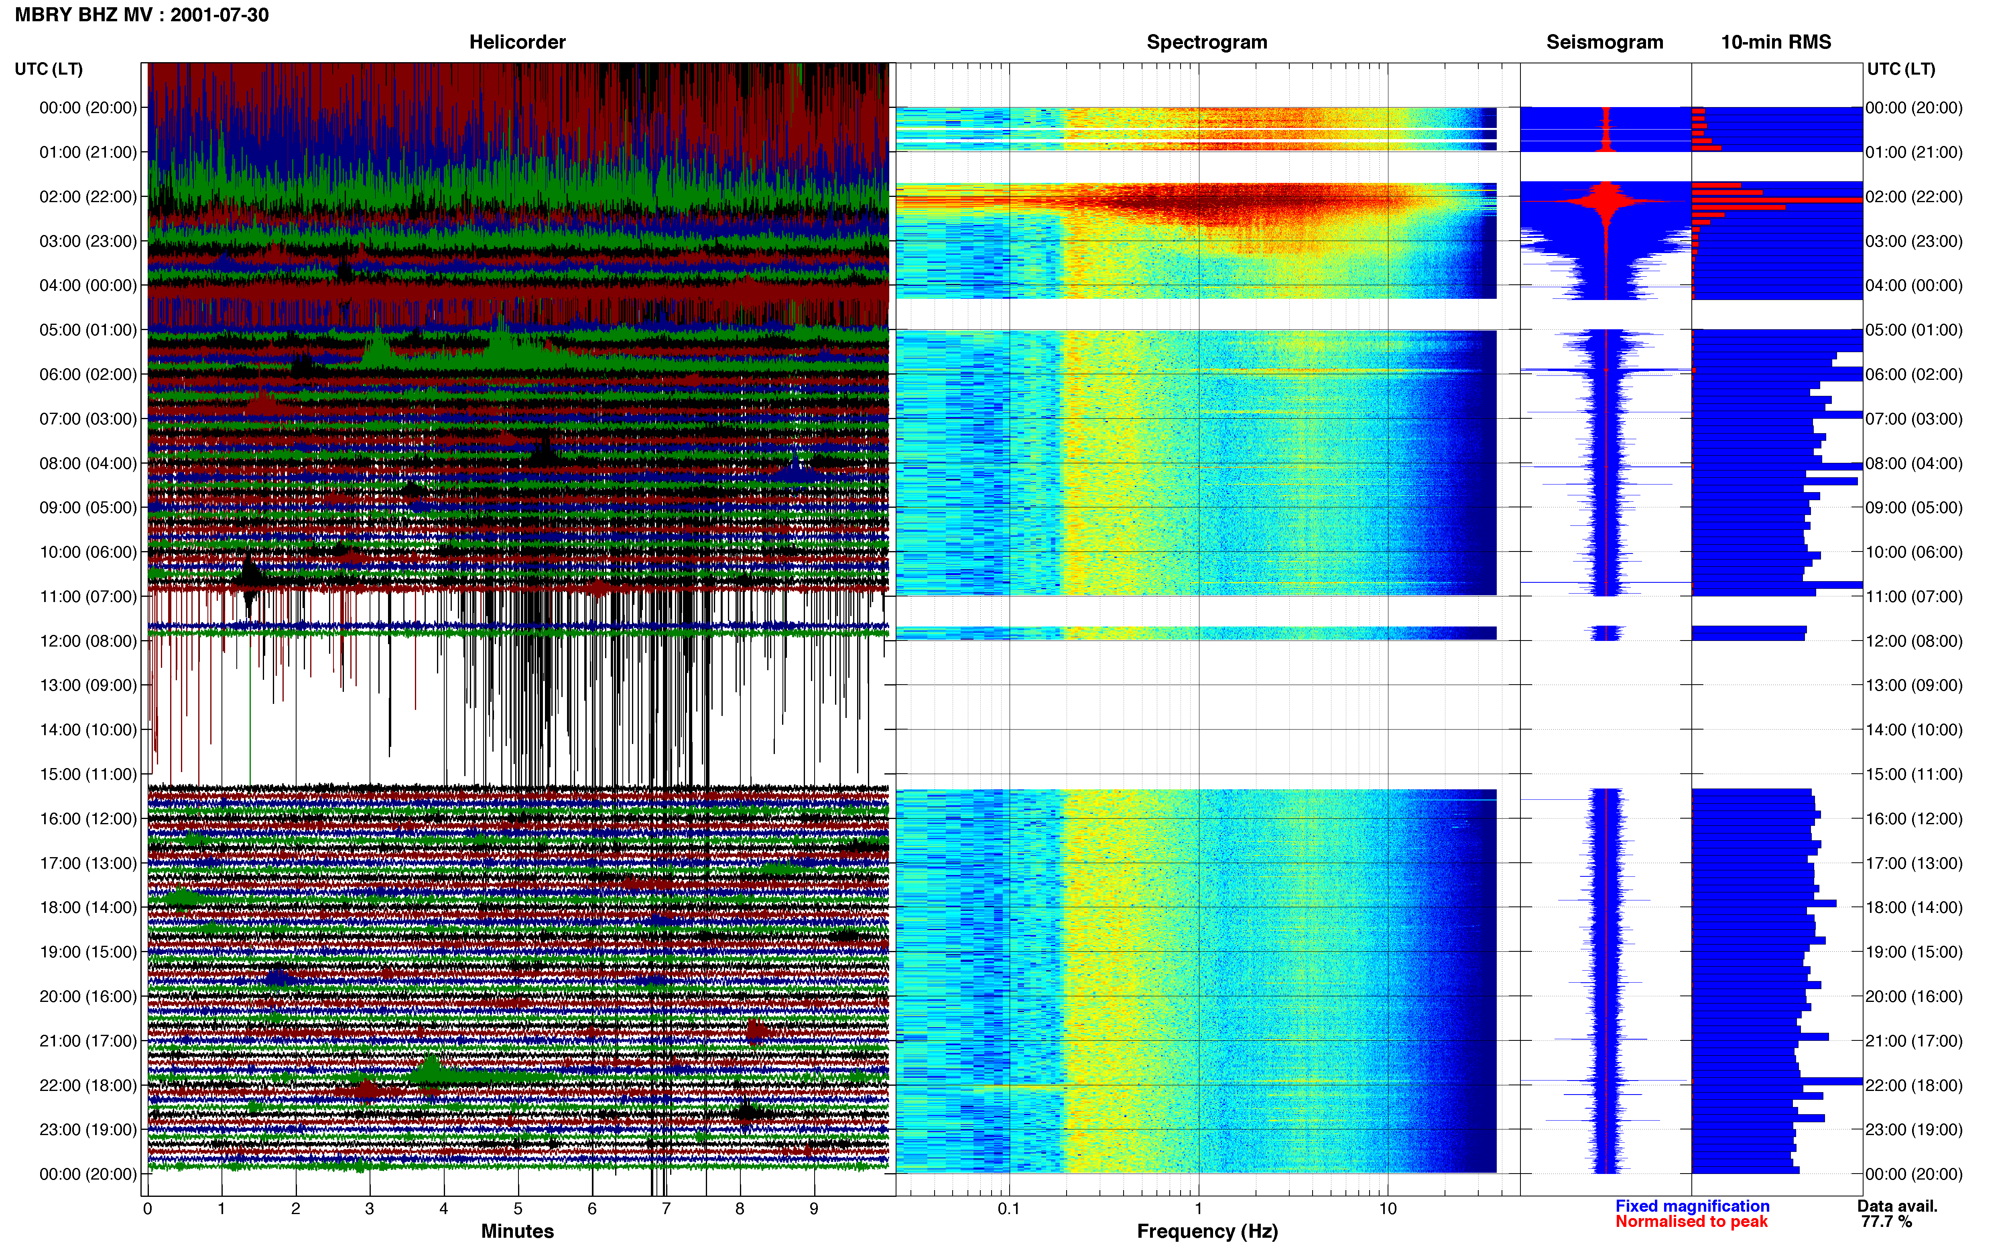
Task: Click RMS-side time label "21:00 (17:00)"
Action: [1914, 1041]
